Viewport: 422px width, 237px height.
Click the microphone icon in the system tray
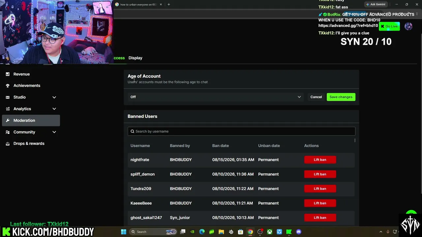(x=388, y=232)
